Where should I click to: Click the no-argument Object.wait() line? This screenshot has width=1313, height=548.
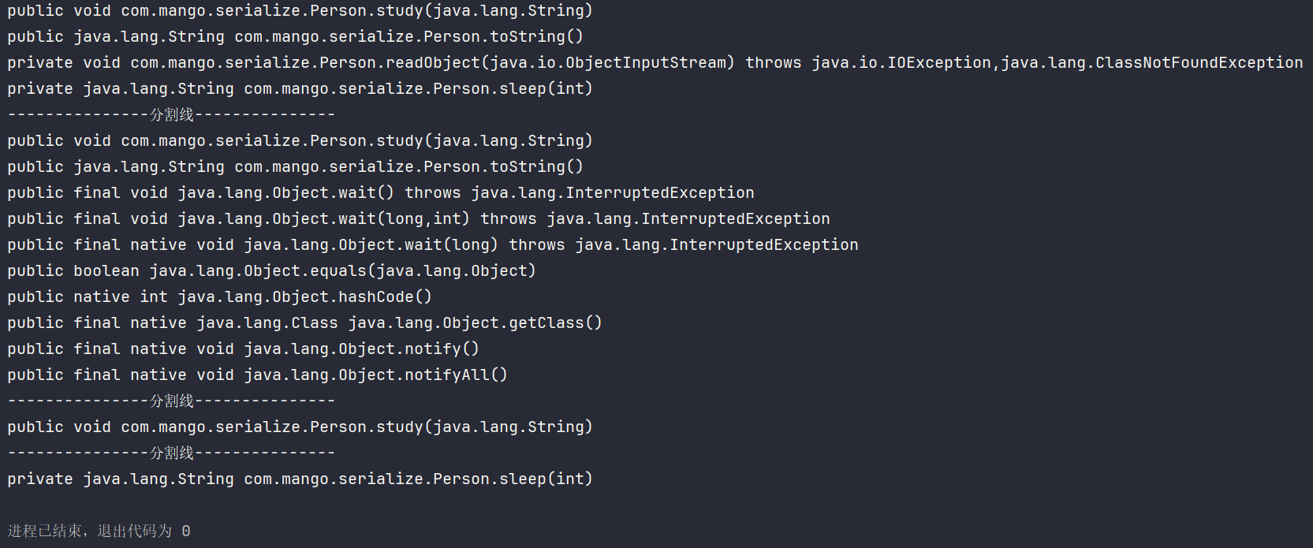[380, 193]
